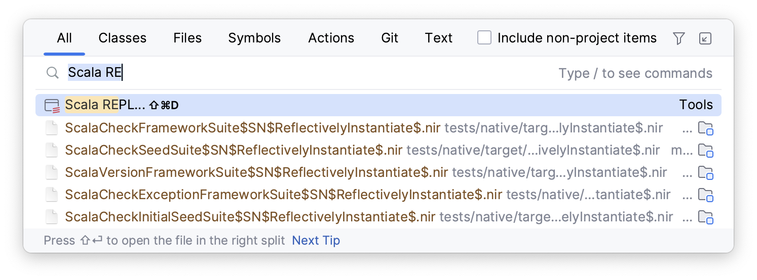Click file icon of ScalaCheckFrameworkSuite result

(52, 128)
